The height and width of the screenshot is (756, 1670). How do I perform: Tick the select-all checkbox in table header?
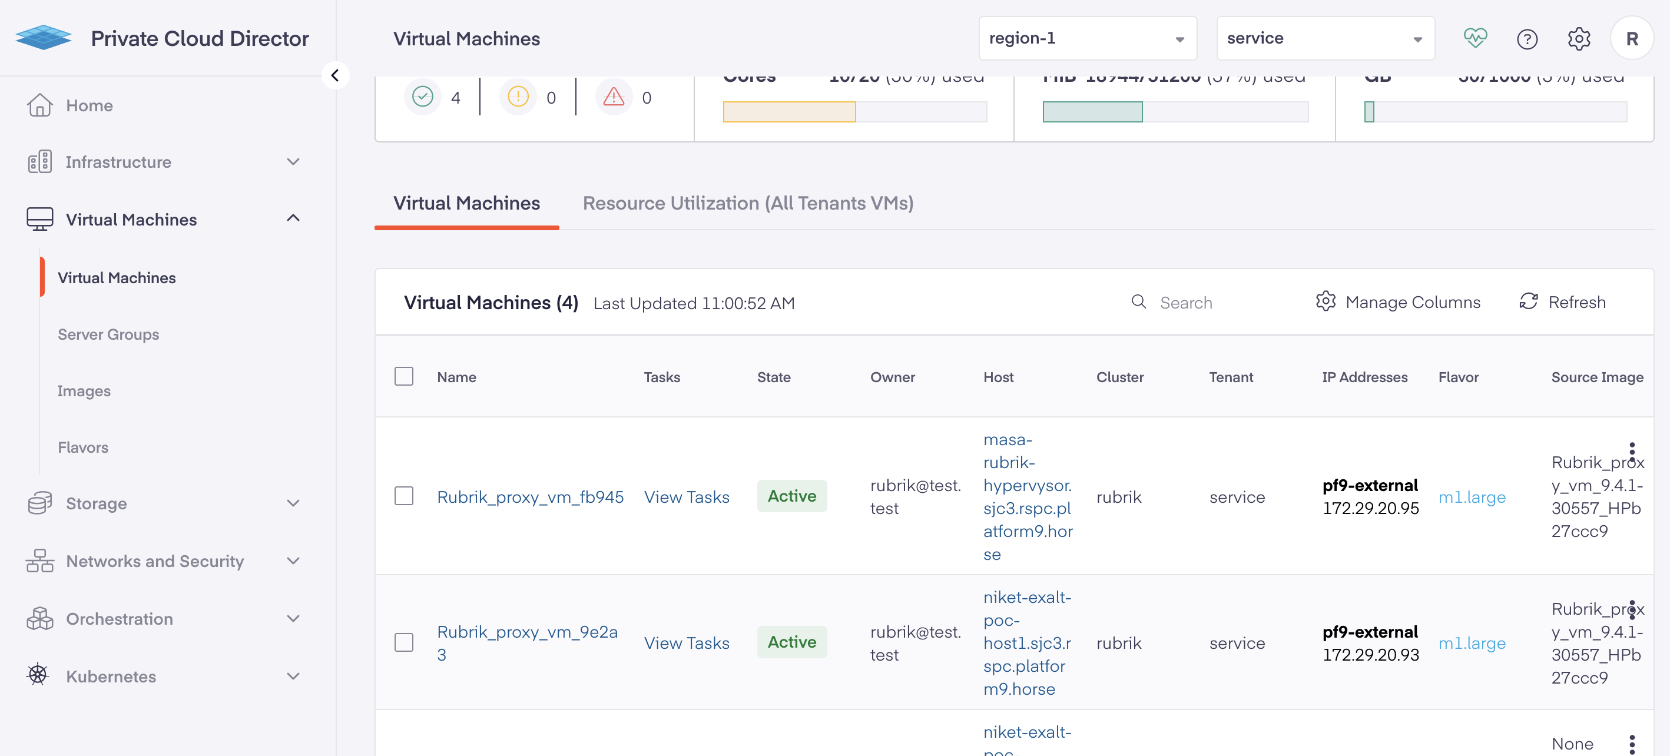(404, 377)
